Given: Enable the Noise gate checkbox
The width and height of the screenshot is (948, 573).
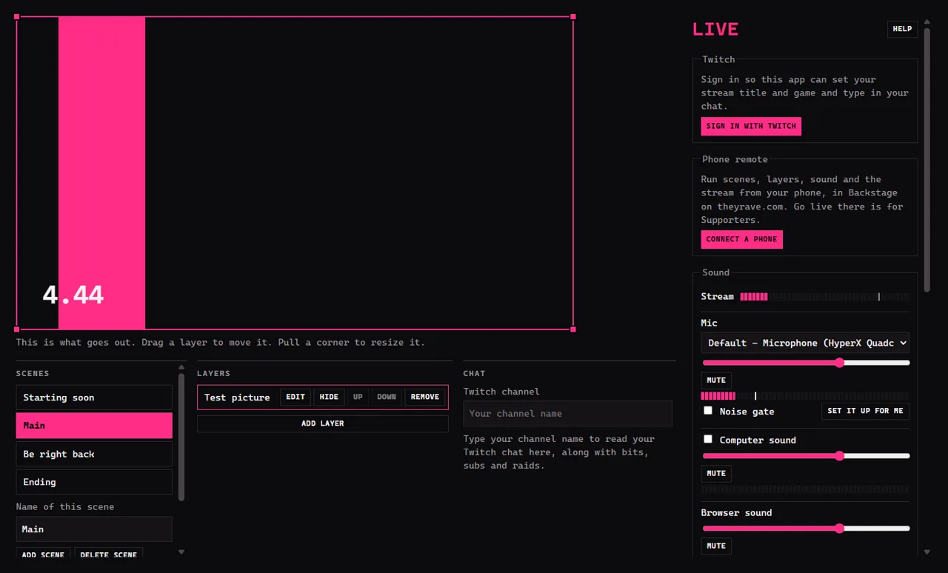Looking at the screenshot, I should click(708, 410).
